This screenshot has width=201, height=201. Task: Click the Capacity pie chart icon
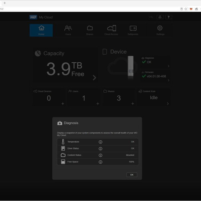coord(38,53)
